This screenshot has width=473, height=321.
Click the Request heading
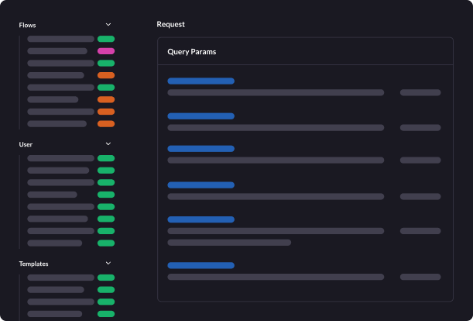(170, 24)
